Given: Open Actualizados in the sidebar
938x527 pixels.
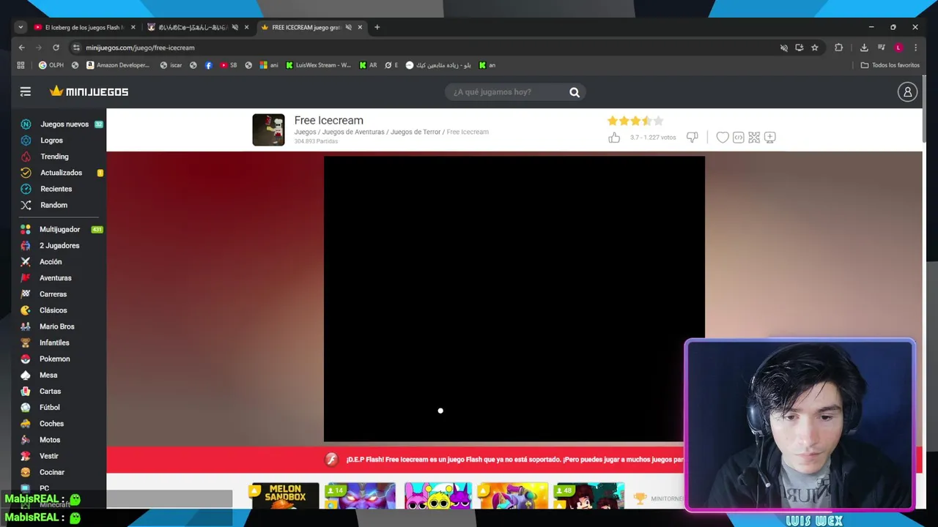Looking at the screenshot, I should (x=62, y=173).
